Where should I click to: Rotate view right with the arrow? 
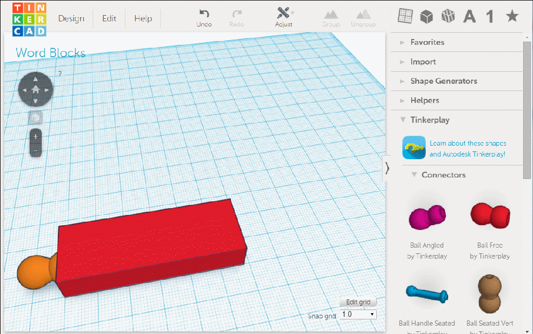click(47, 90)
